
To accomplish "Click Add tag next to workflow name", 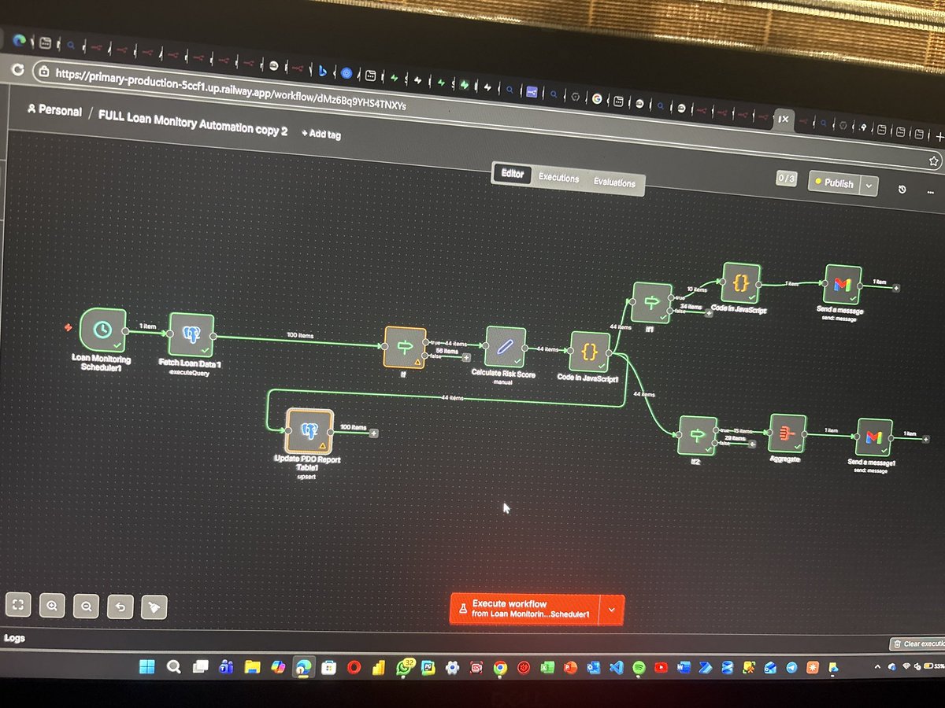I will [x=321, y=134].
